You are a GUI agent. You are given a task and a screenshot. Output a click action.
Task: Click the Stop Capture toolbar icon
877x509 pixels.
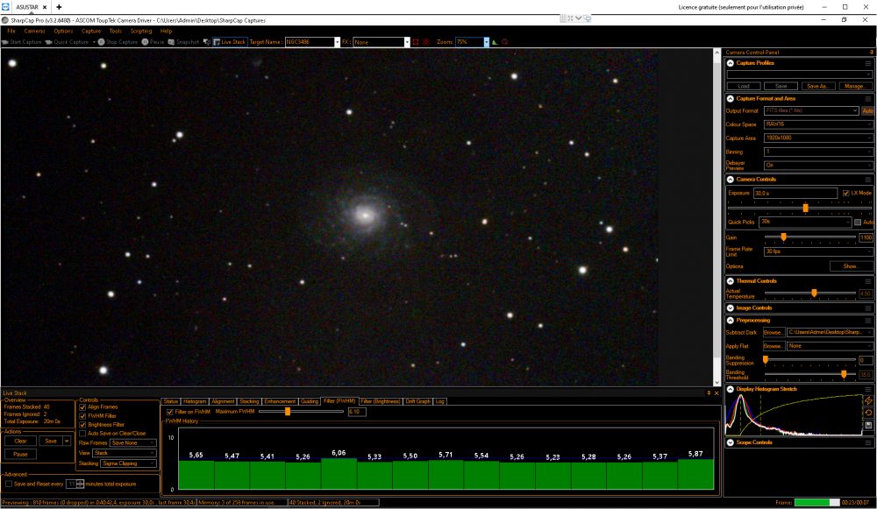pos(101,42)
